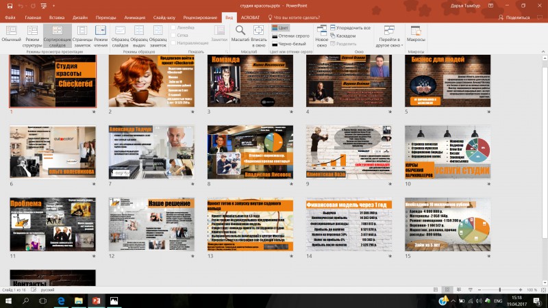Viewport: 548px width, 308px height.
Task: Select slide 14 thumbnail Финансовая модель
Action: (x=349, y=224)
